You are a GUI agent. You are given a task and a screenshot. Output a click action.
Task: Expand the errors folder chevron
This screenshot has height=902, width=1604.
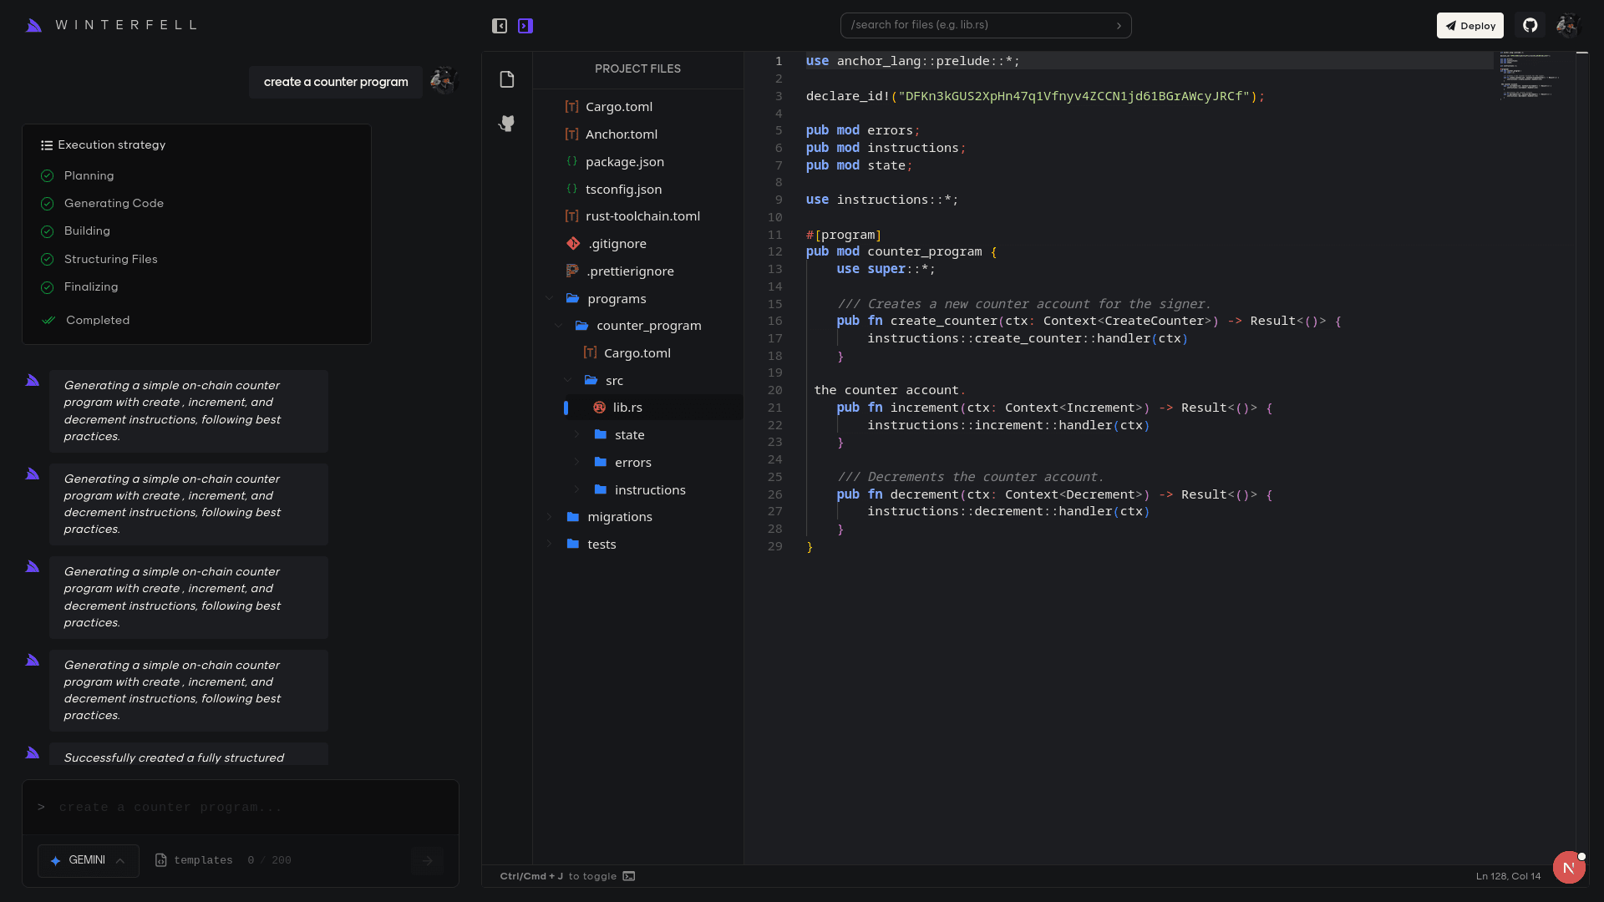(576, 463)
